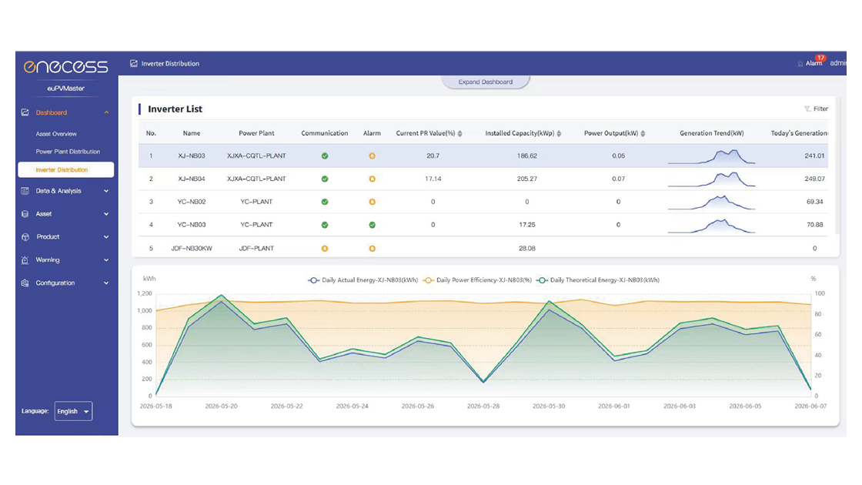Click the Warning sidebar icon
The width and height of the screenshot is (862, 485).
click(x=25, y=260)
